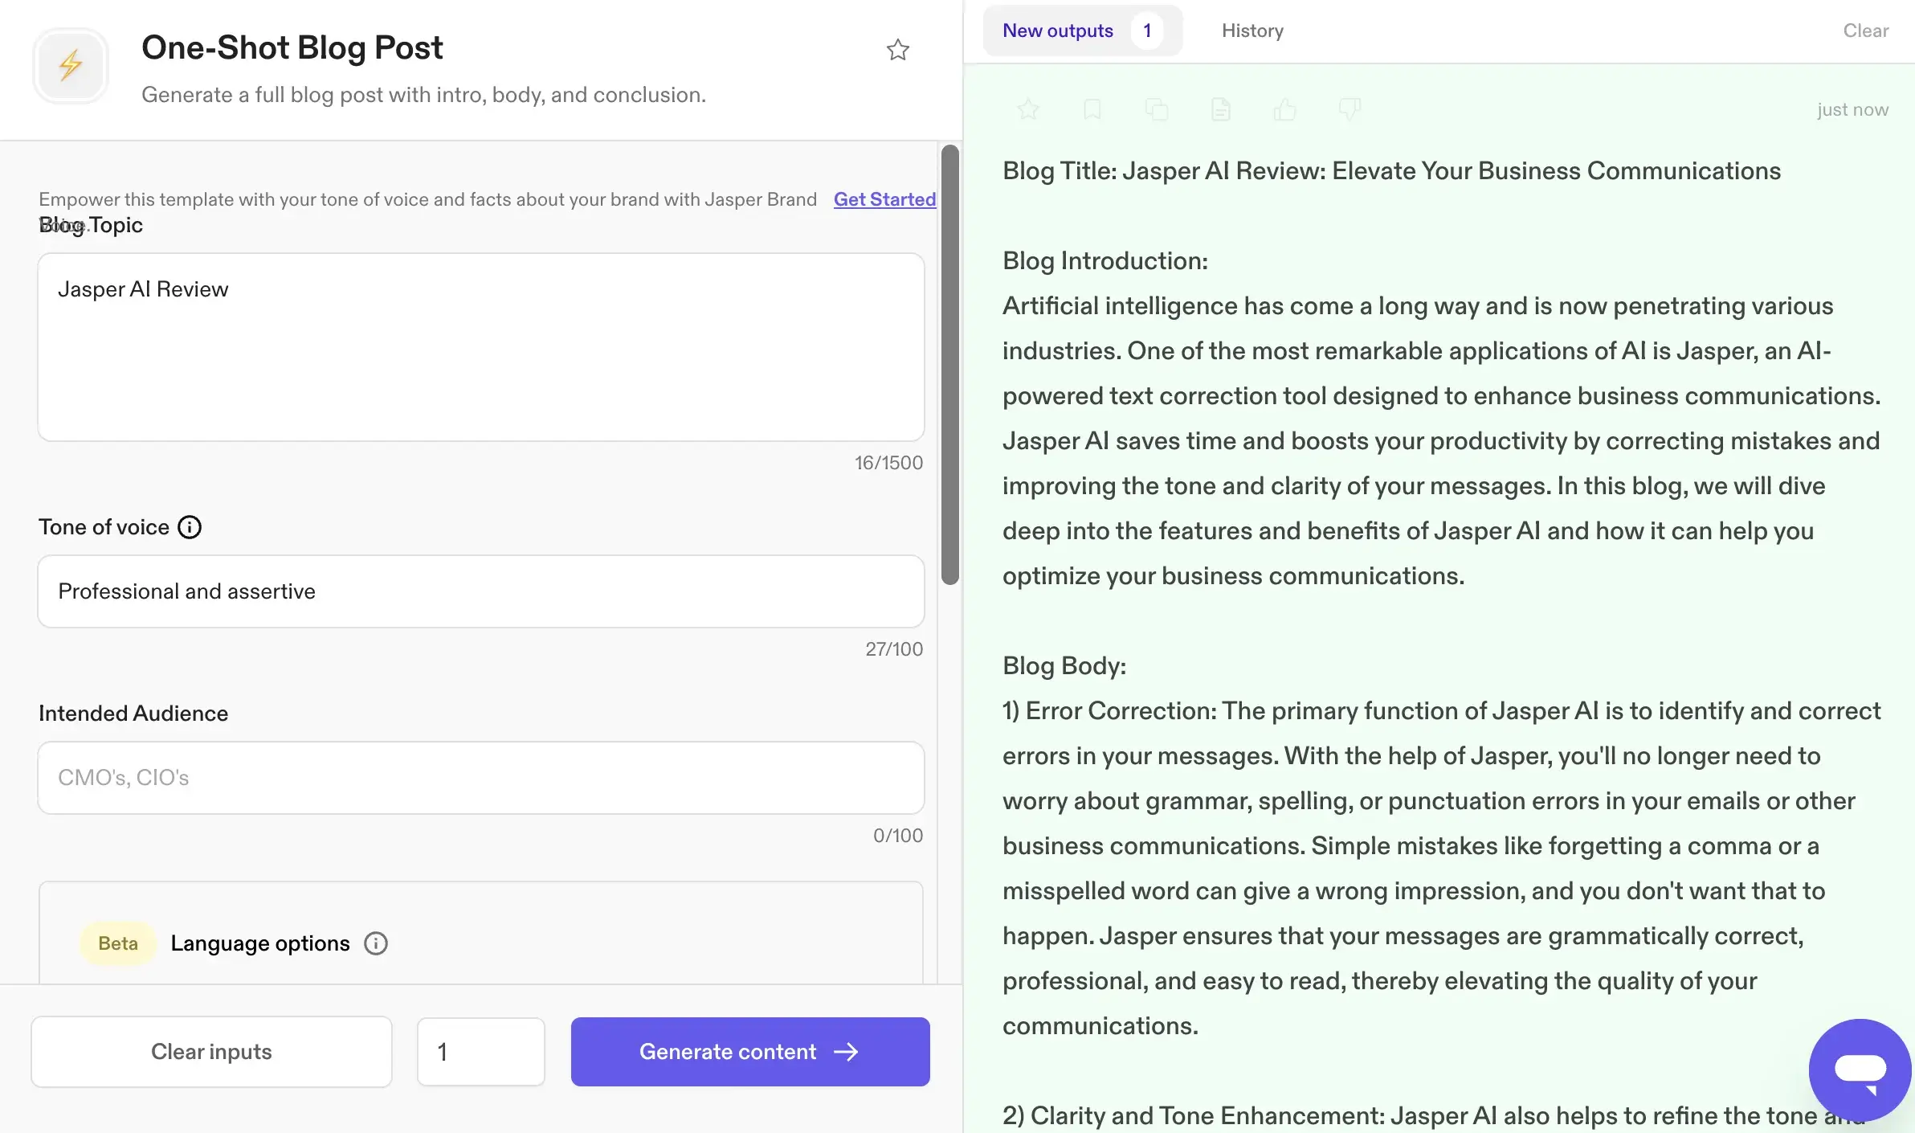Open Language options info icon

(376, 943)
